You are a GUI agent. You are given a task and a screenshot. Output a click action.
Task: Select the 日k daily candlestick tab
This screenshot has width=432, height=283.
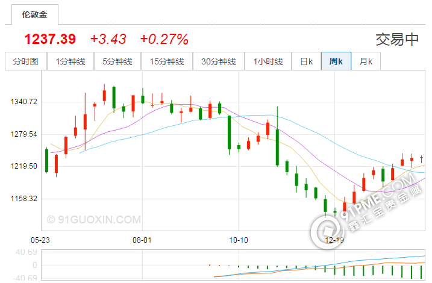pos(306,61)
